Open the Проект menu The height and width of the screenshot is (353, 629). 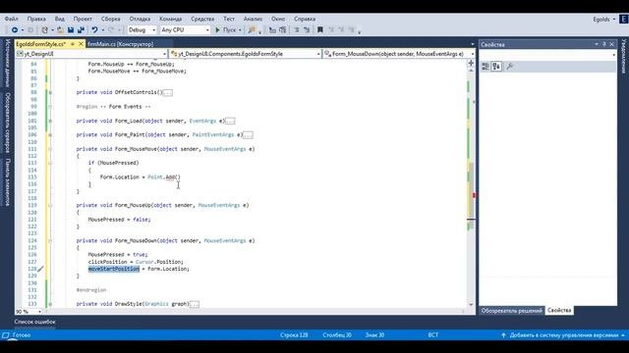[x=83, y=19]
